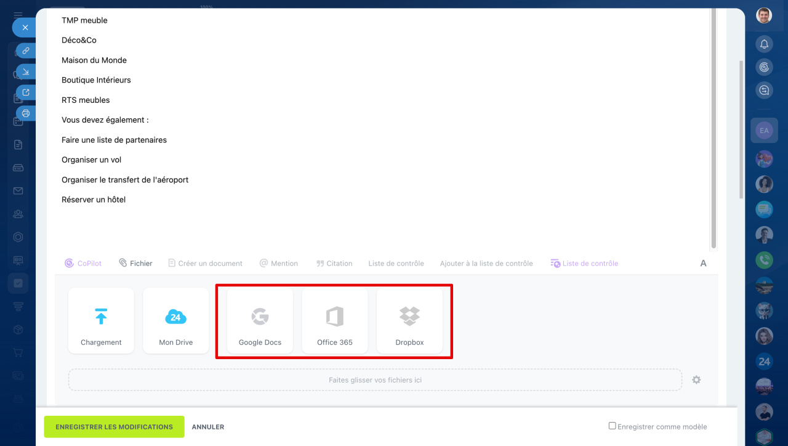This screenshot has height=446, width=788.
Task: Click the Chargement upload tile
Action: point(101,320)
